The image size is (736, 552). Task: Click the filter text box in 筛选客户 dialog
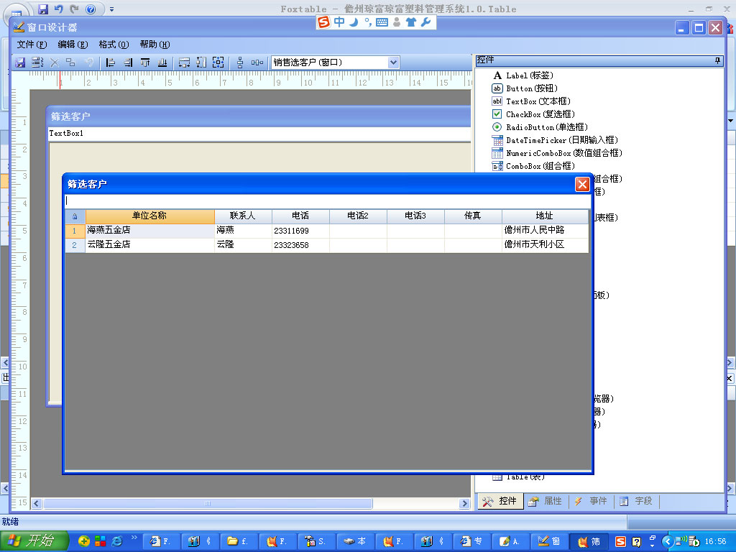coord(327,201)
